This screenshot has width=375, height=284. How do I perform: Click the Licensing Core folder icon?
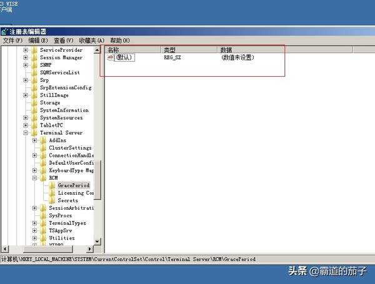(52, 193)
